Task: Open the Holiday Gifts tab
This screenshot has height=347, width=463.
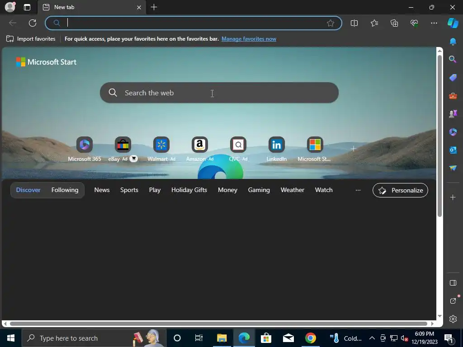Action: 189,190
